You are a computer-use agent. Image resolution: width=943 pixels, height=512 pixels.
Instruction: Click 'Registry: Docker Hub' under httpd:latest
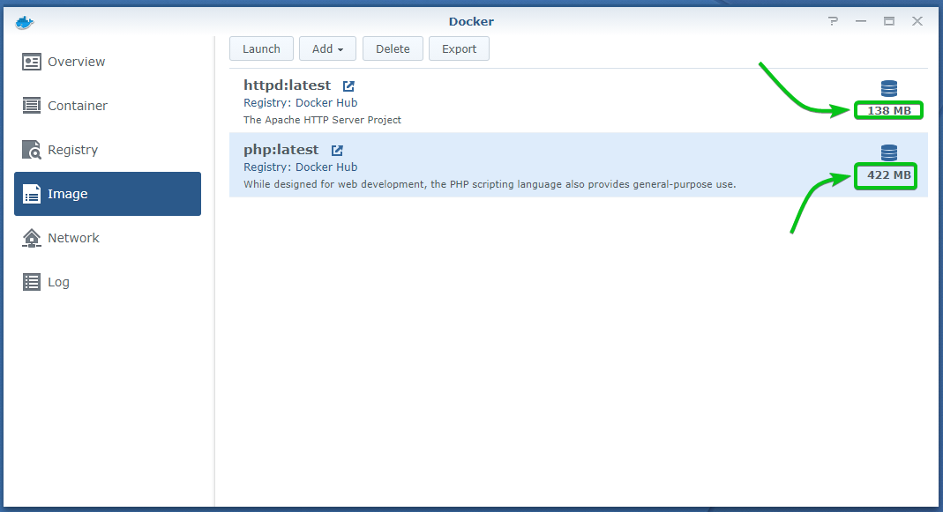click(300, 103)
